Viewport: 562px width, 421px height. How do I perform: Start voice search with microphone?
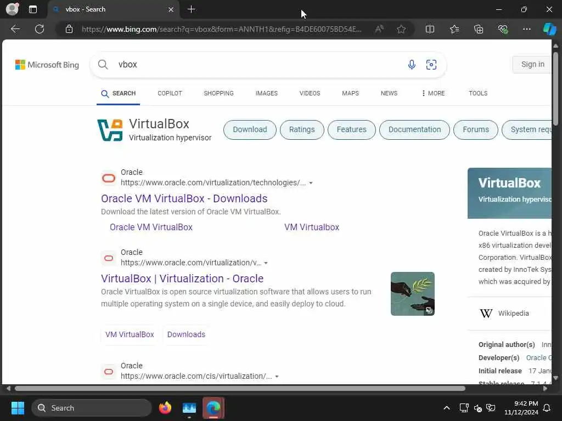tap(412, 65)
